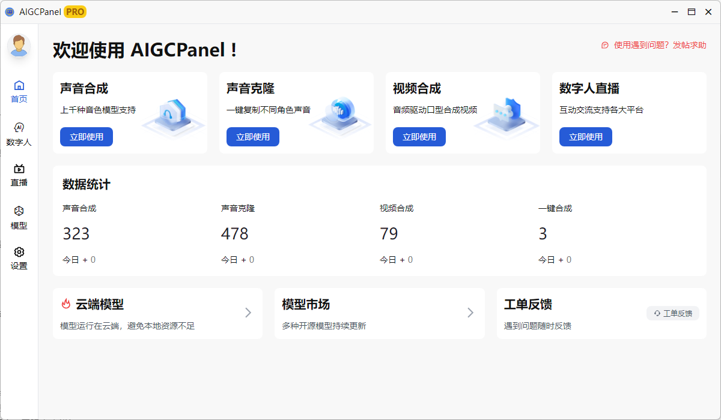Maximize the AIGCPanel window
This screenshot has width=721, height=420.
[x=692, y=12]
